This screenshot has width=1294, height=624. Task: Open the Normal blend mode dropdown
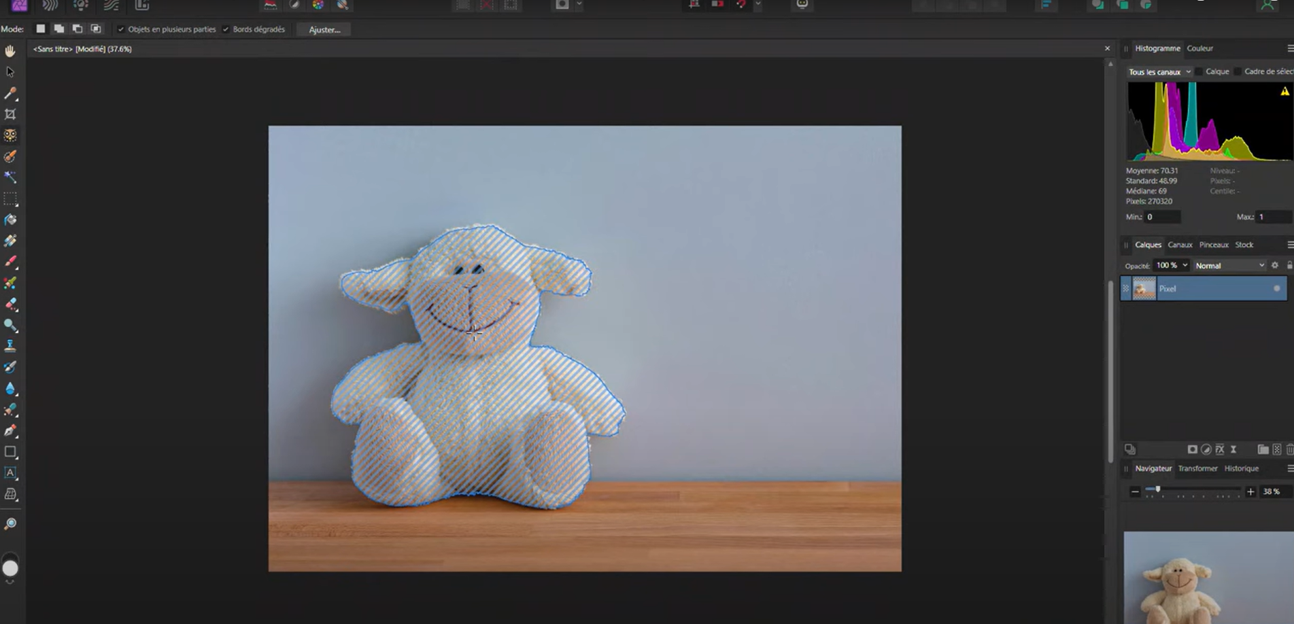click(1229, 266)
